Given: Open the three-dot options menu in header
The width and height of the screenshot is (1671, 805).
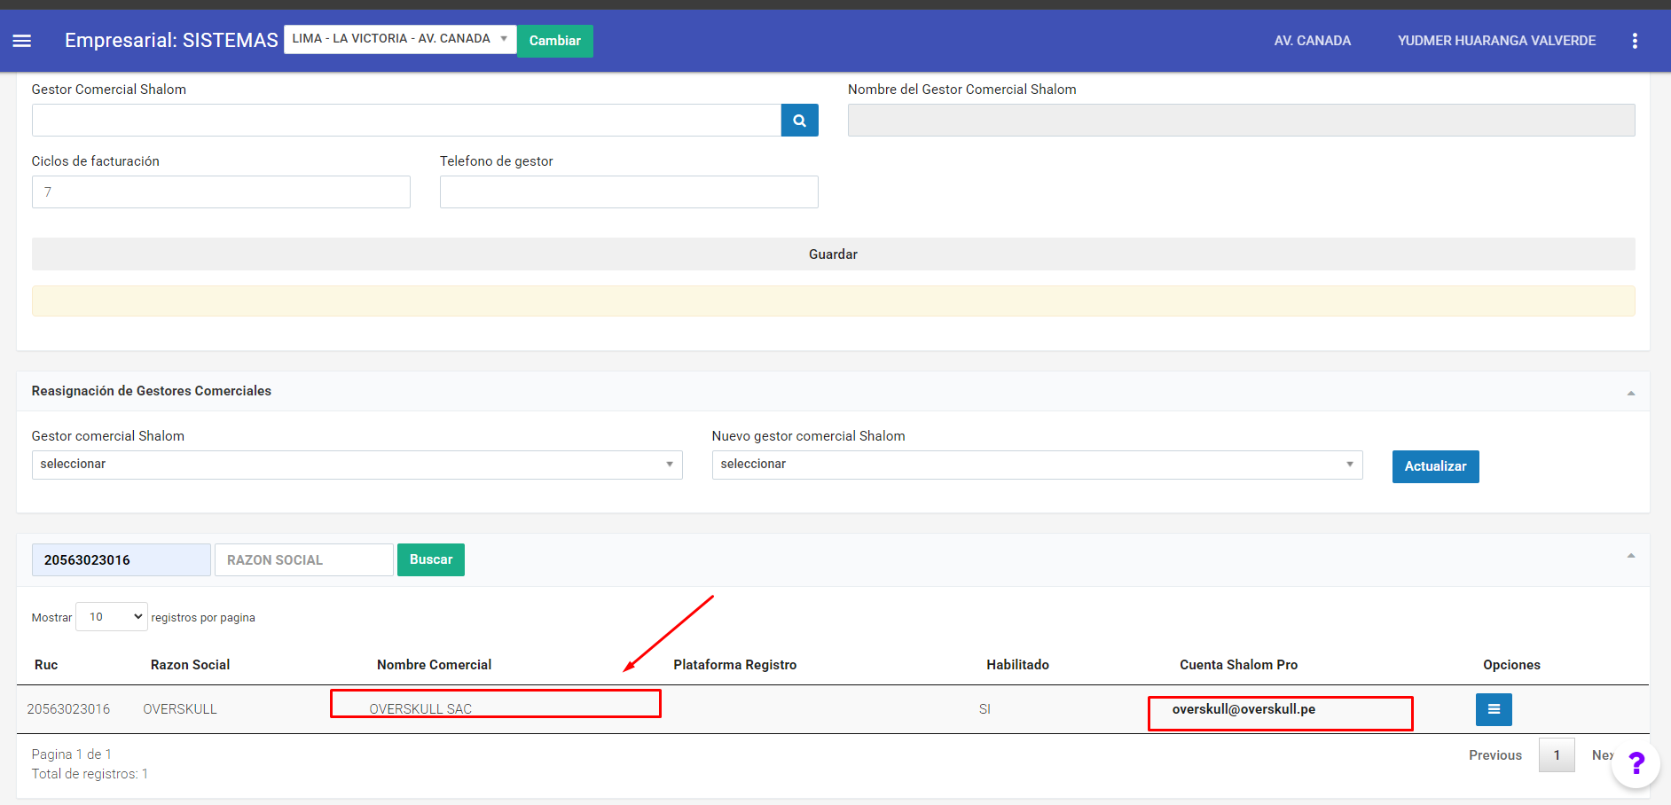Looking at the screenshot, I should (1635, 41).
